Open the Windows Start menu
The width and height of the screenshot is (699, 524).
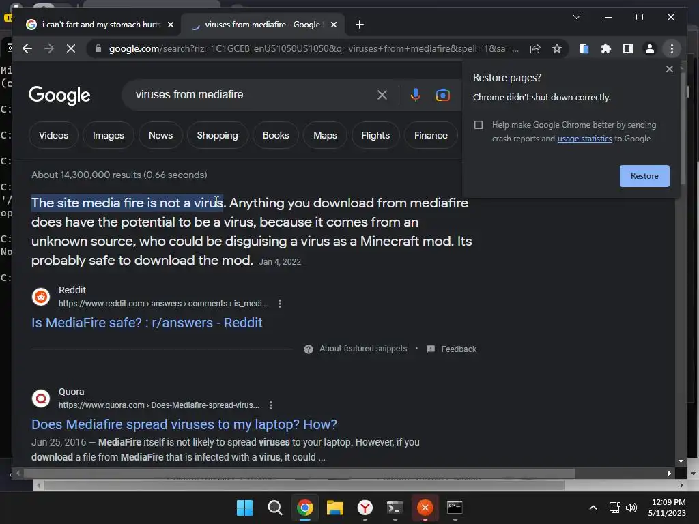244,508
